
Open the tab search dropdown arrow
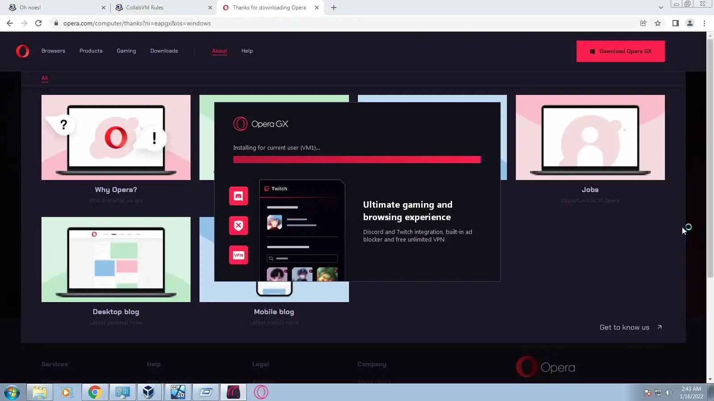[661, 8]
